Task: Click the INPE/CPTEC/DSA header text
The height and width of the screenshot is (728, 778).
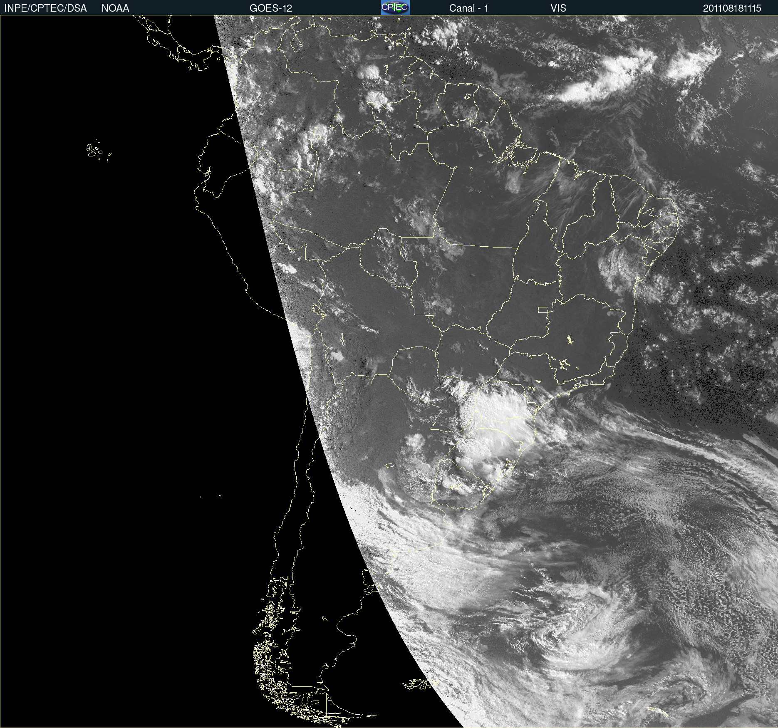Action: tap(45, 8)
